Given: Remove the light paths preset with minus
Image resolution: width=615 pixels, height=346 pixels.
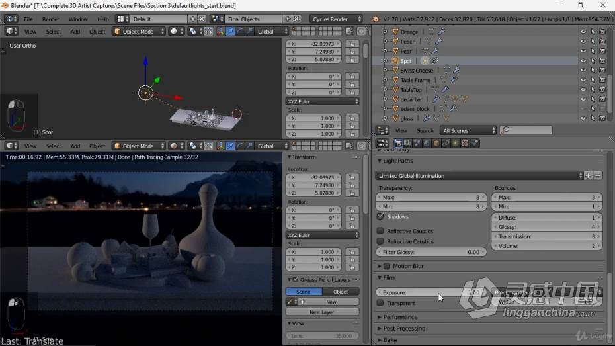Looking at the screenshot, I should tap(597, 176).
